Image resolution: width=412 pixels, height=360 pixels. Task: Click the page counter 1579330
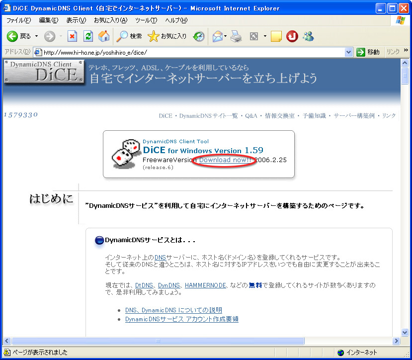pyautogui.click(x=21, y=115)
